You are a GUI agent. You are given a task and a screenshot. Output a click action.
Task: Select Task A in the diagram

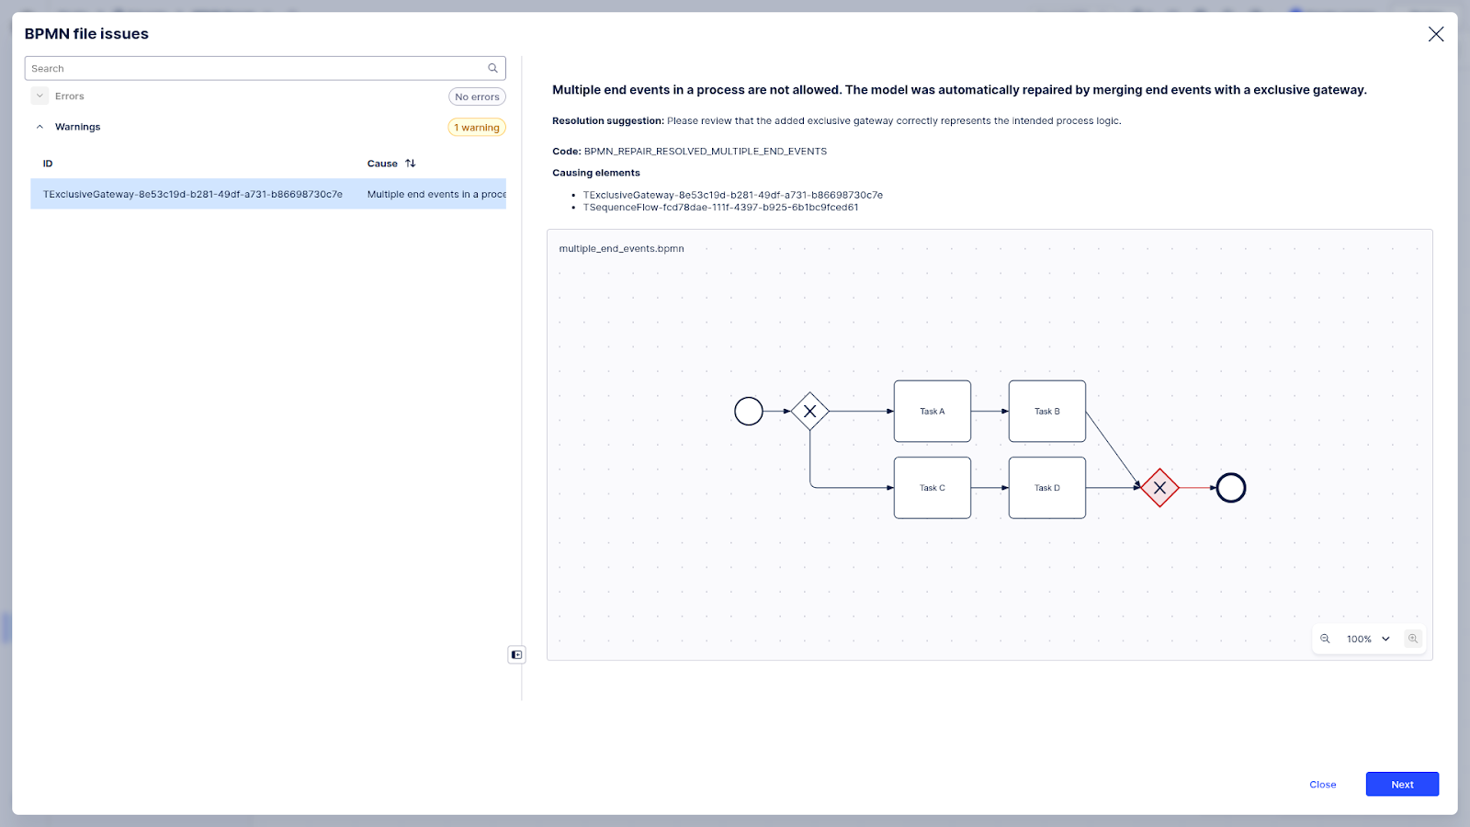(x=932, y=412)
